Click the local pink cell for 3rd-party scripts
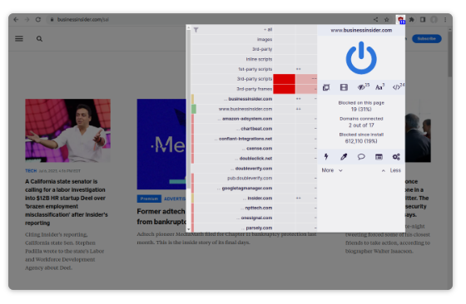The image size is (466, 304). tap(306, 79)
